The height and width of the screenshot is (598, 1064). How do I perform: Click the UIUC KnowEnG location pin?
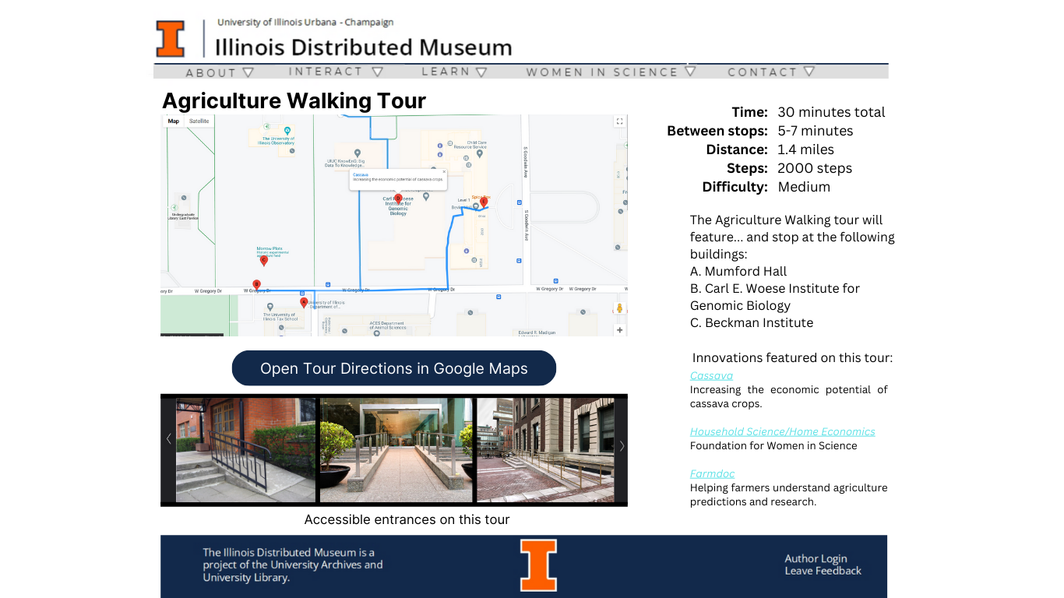click(358, 153)
